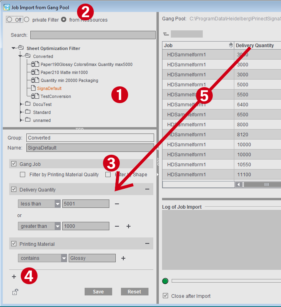Click the Reset button
This screenshot has width=281, height=307.
(135, 292)
